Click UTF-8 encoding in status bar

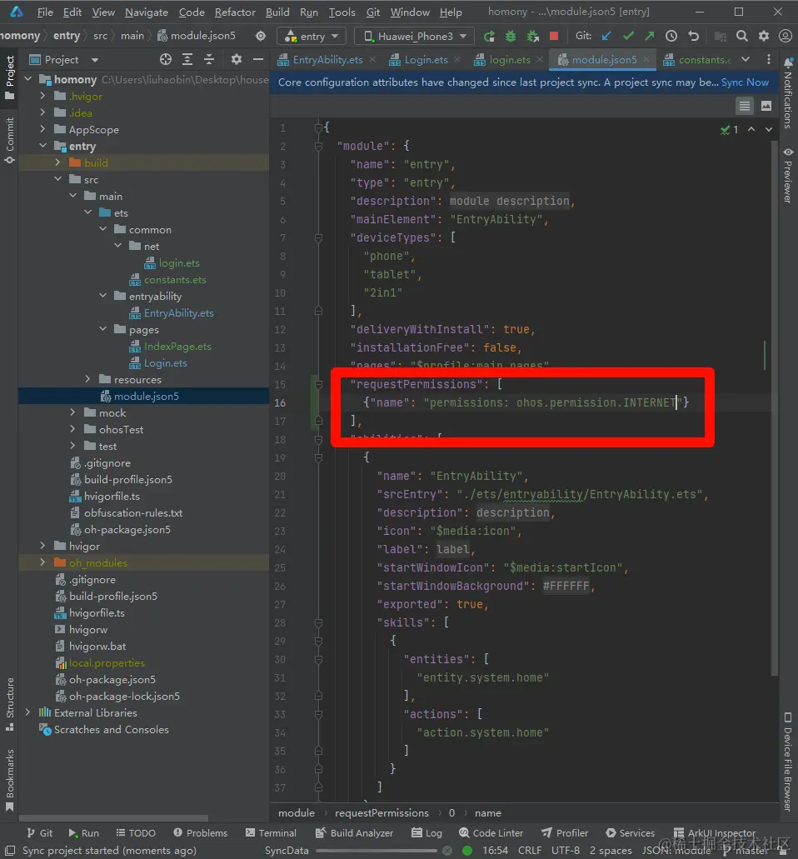pyautogui.click(x=566, y=850)
